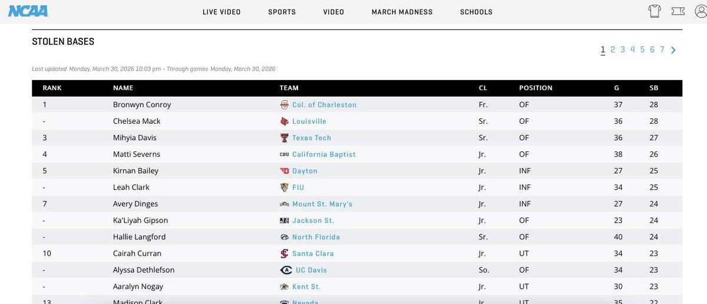Click the Jackson St. team logo
Viewport: 707px width, 304px height.
tap(285, 220)
